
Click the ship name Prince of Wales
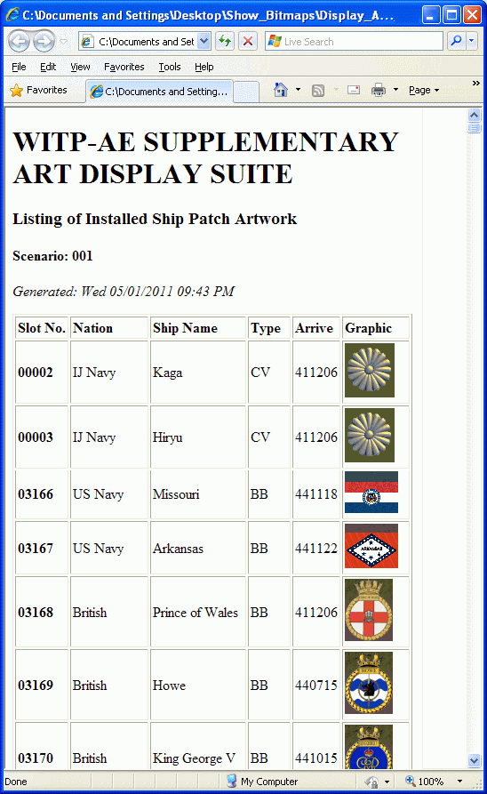point(195,613)
